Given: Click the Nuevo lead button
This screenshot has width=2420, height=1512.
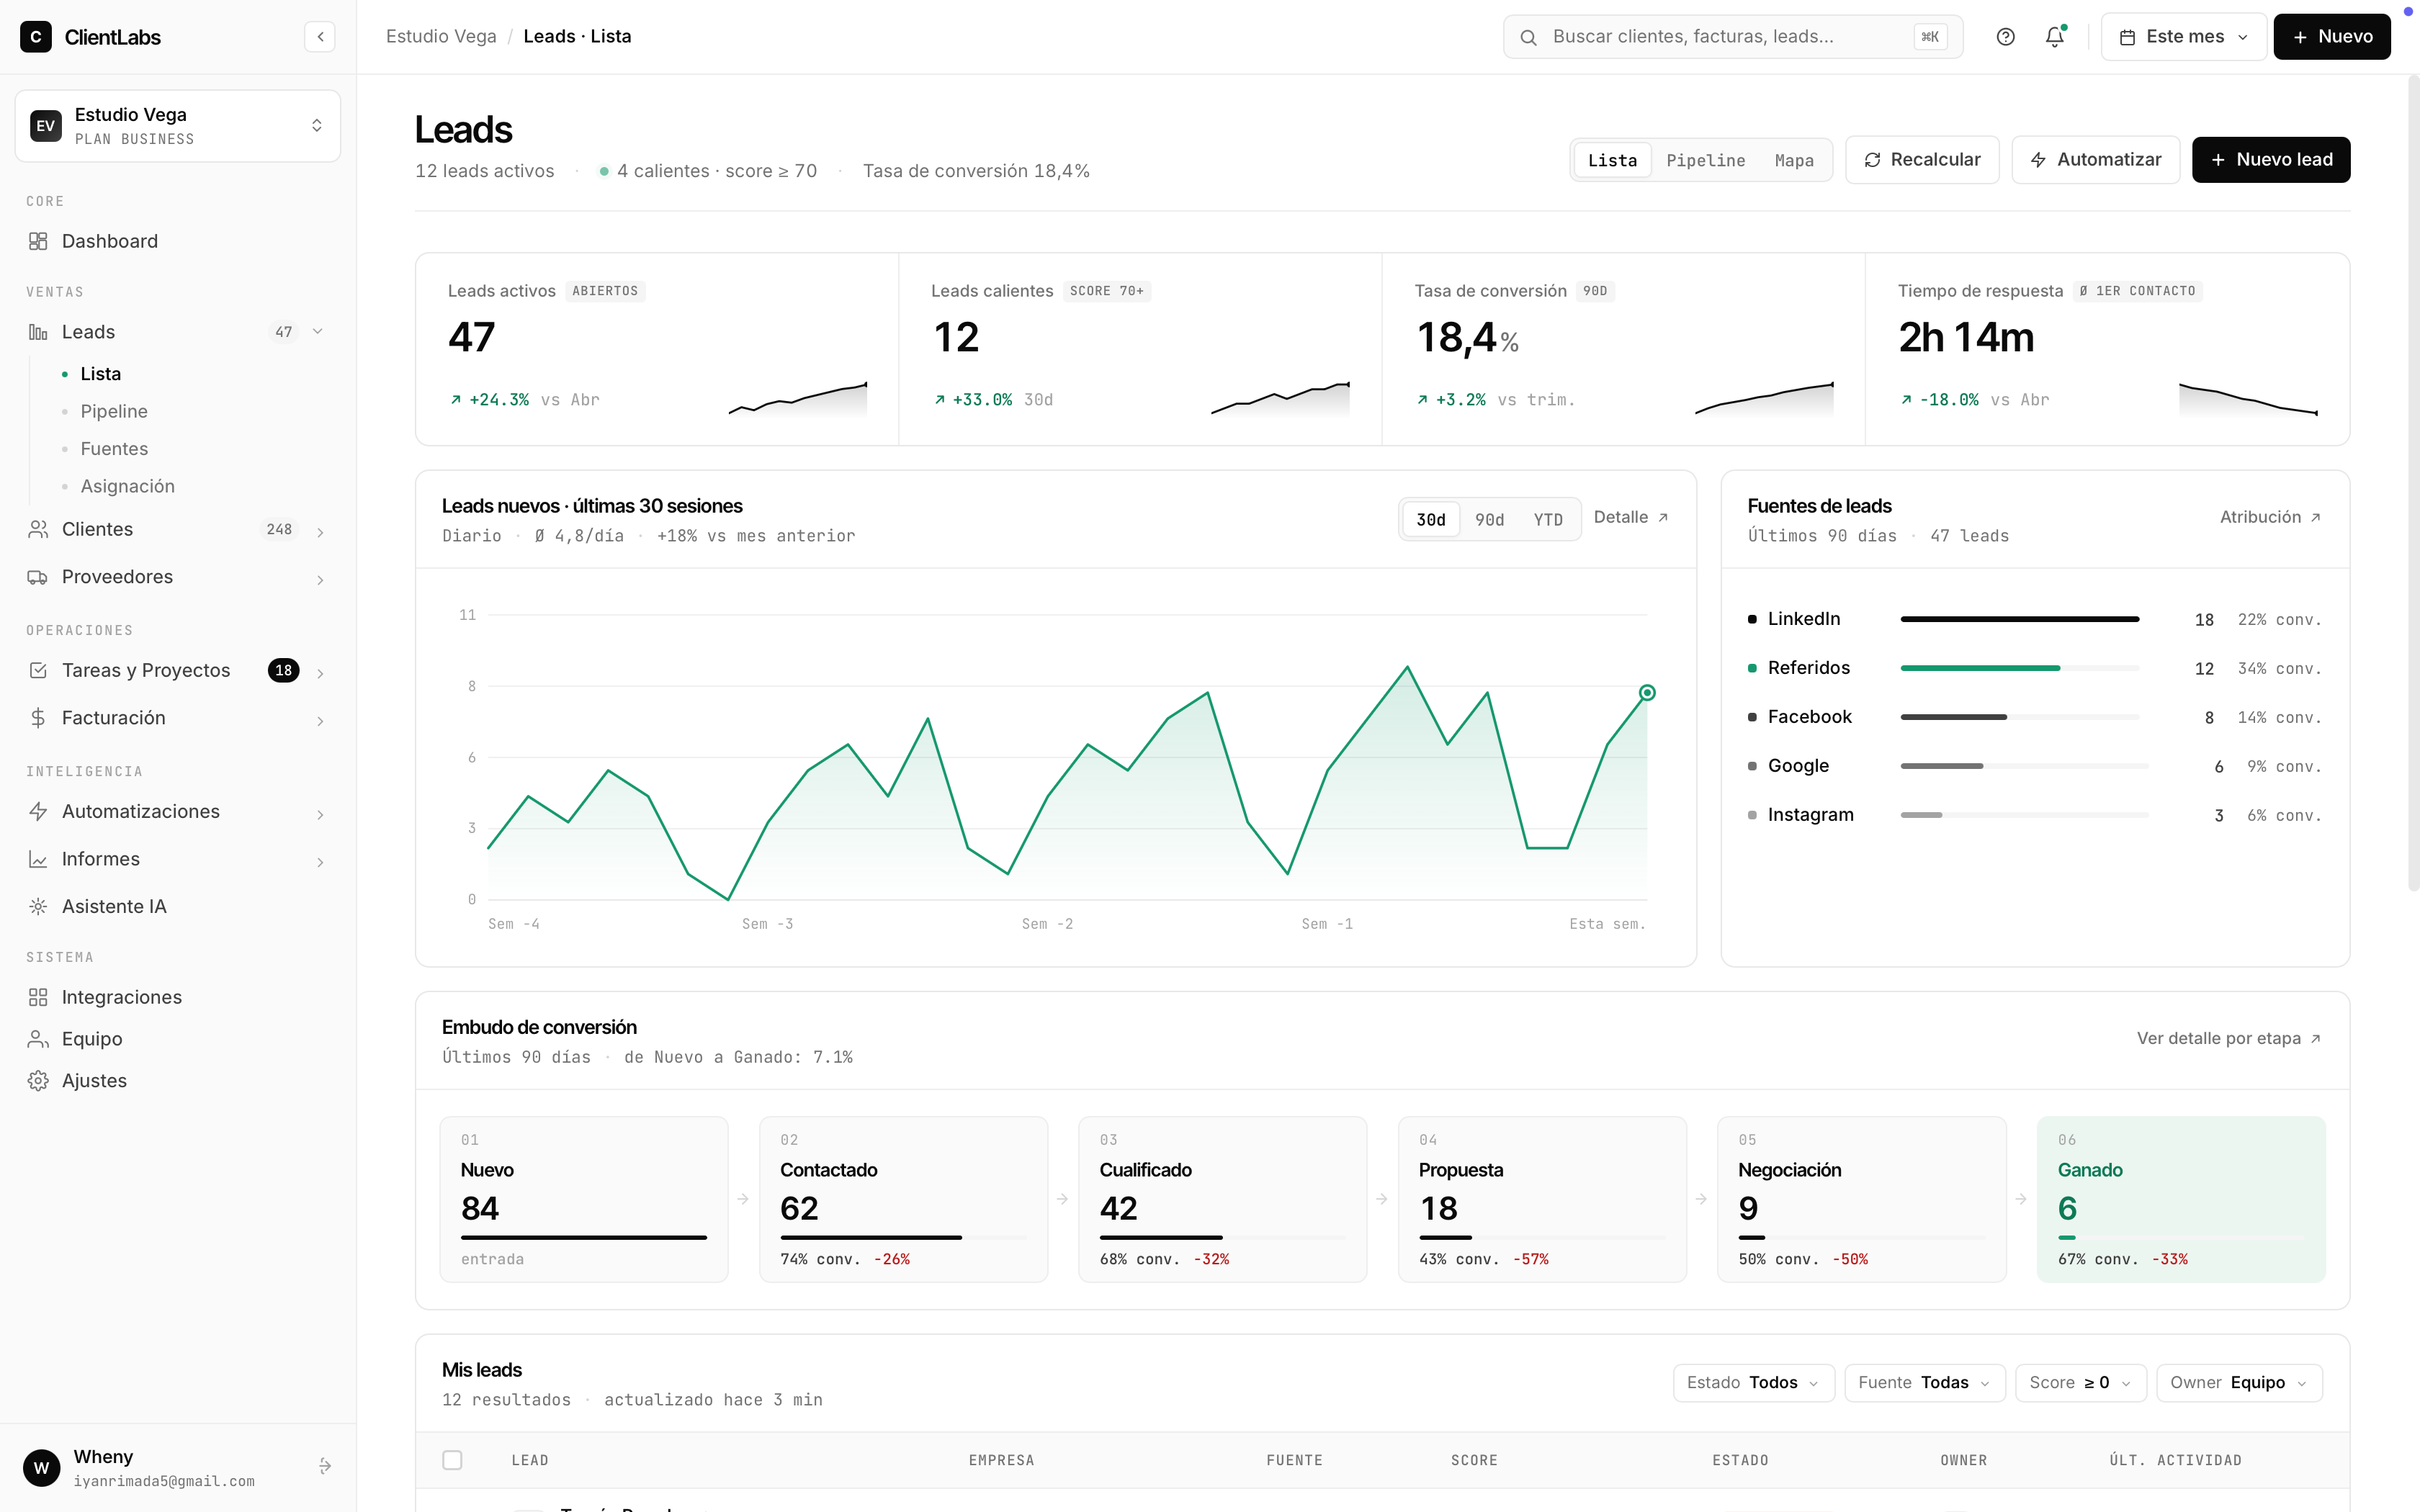Looking at the screenshot, I should (x=2271, y=160).
